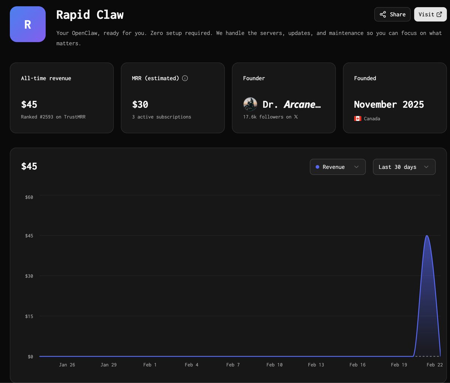Click the "Rapid Claw" title text
The height and width of the screenshot is (383, 450).
[90, 15]
